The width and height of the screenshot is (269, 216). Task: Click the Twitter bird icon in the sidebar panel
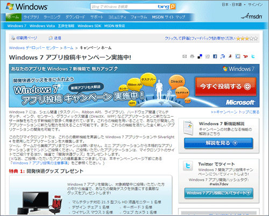188,166
